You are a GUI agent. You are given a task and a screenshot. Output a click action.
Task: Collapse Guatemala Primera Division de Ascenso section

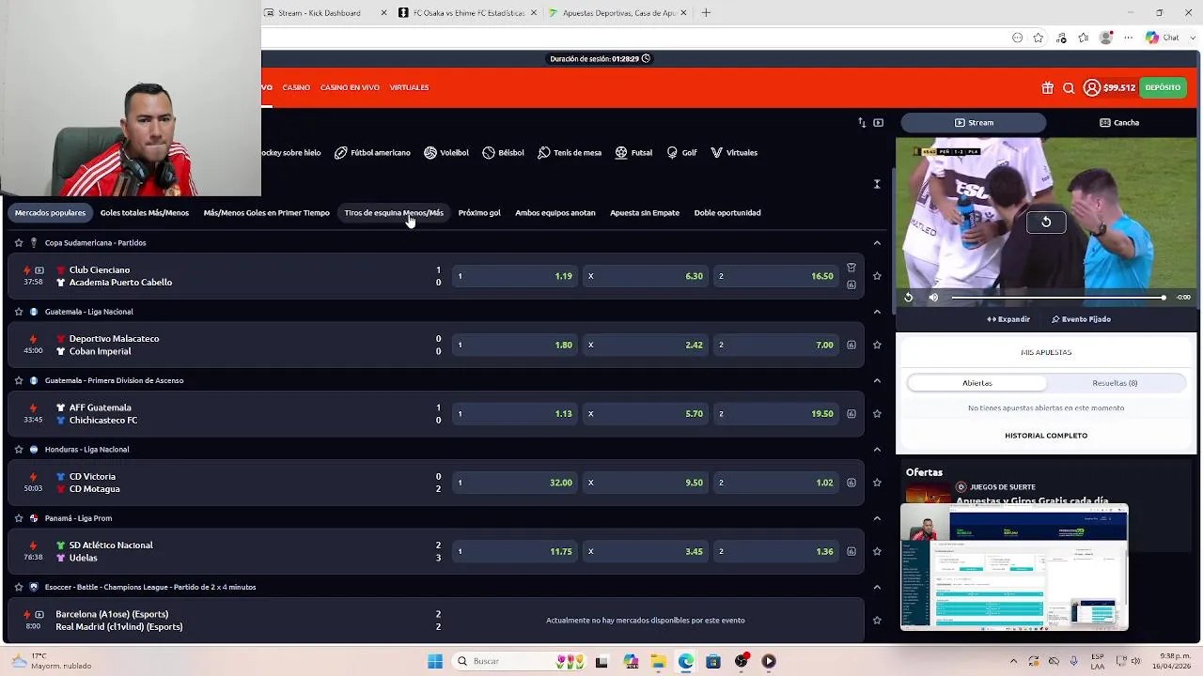pyautogui.click(x=877, y=380)
